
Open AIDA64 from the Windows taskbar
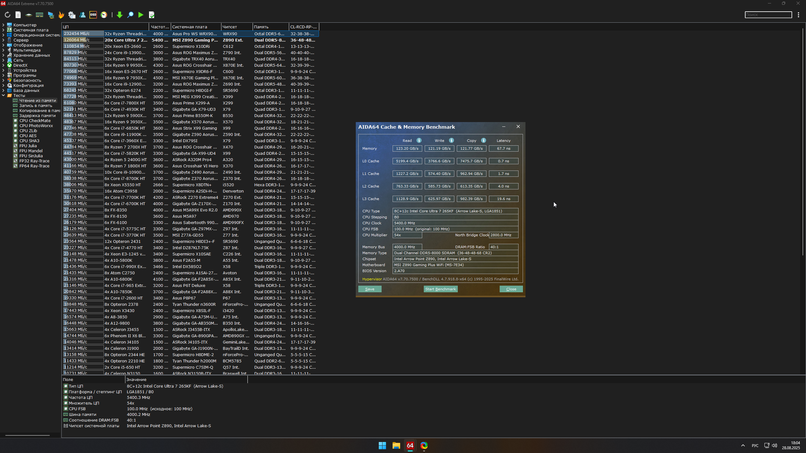click(410, 445)
